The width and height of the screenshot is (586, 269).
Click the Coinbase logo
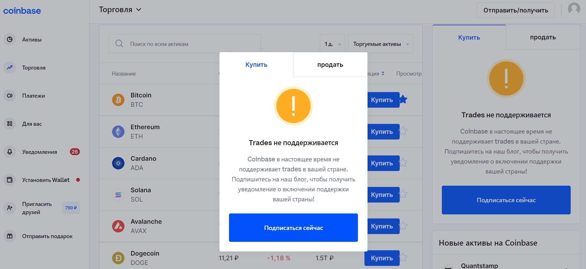[22, 11]
